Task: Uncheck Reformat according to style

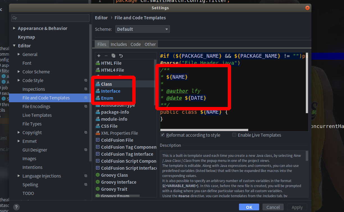Action: (162, 135)
